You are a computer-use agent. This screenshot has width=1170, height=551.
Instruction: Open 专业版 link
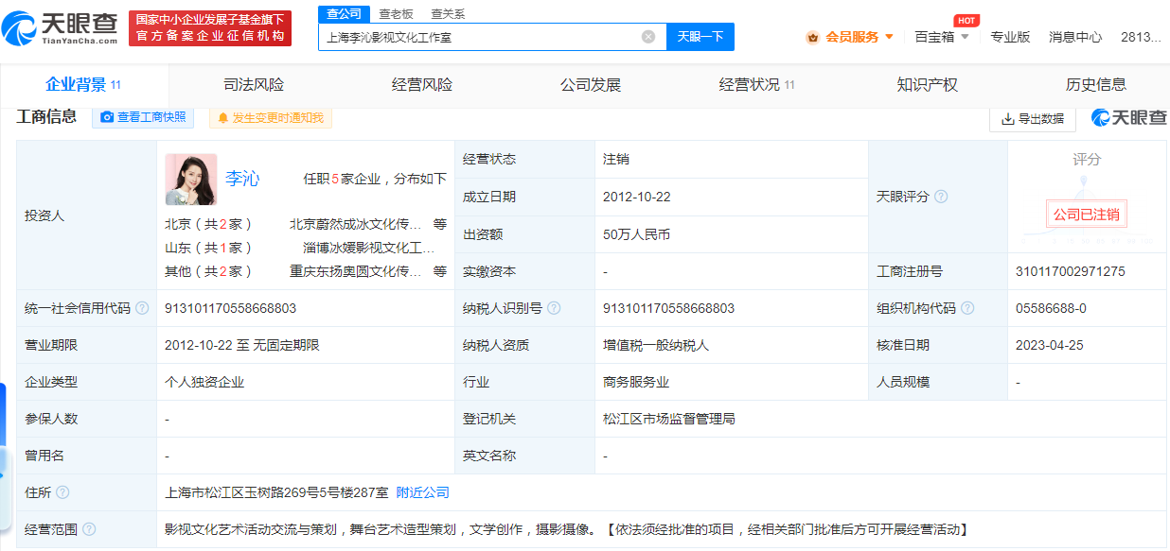(1010, 37)
